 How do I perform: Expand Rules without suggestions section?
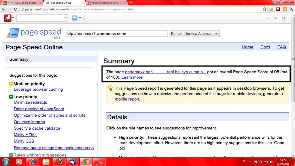(11, 155)
